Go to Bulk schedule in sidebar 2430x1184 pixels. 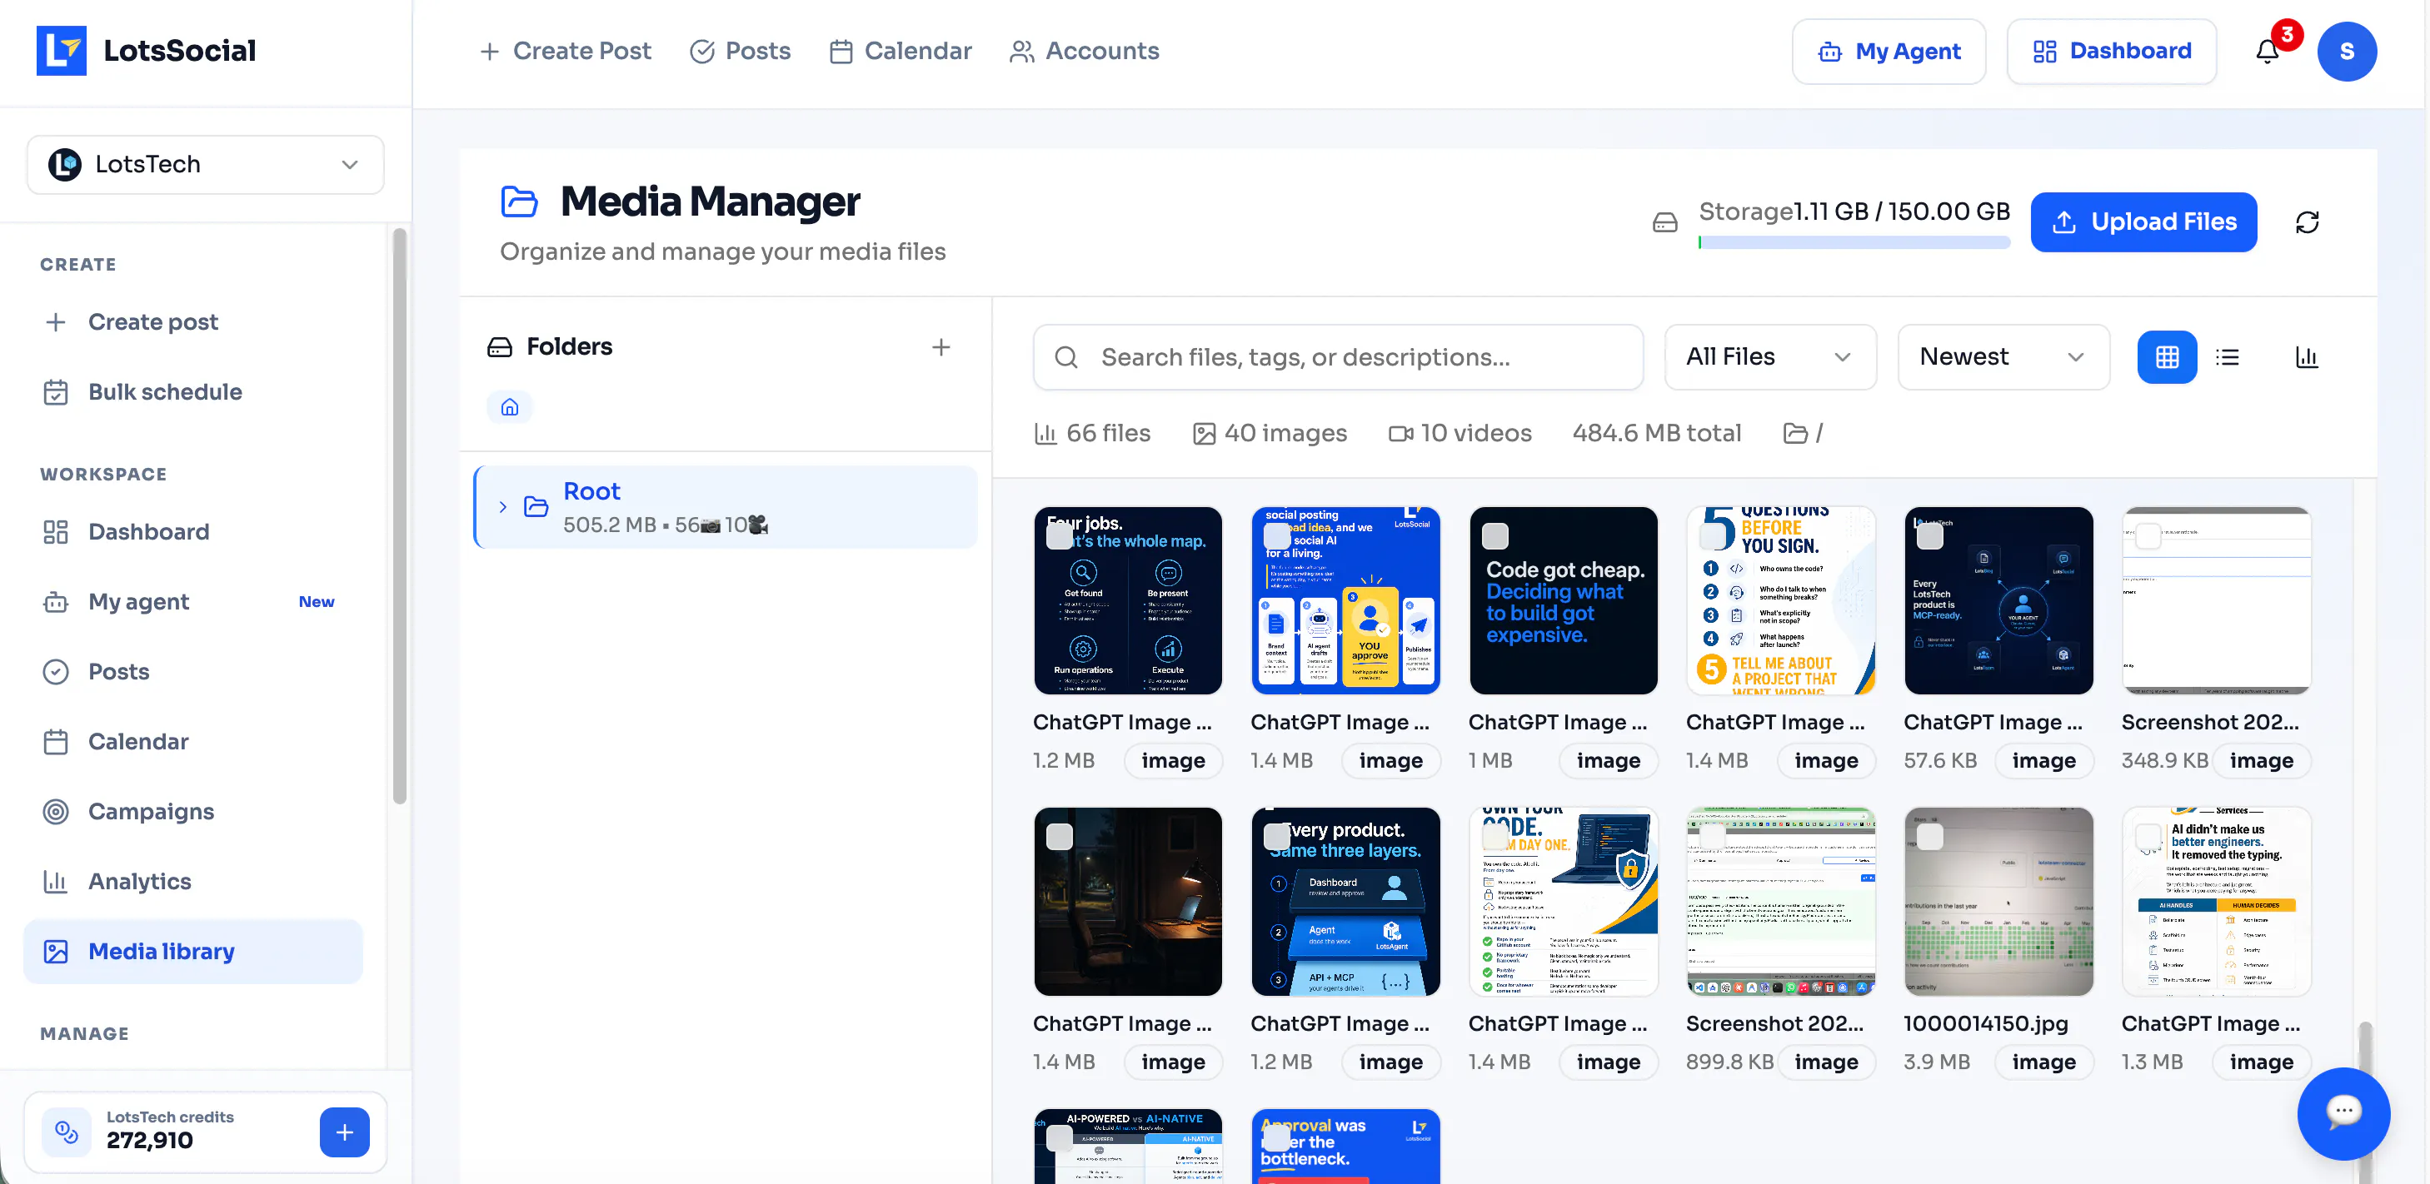coord(193,392)
